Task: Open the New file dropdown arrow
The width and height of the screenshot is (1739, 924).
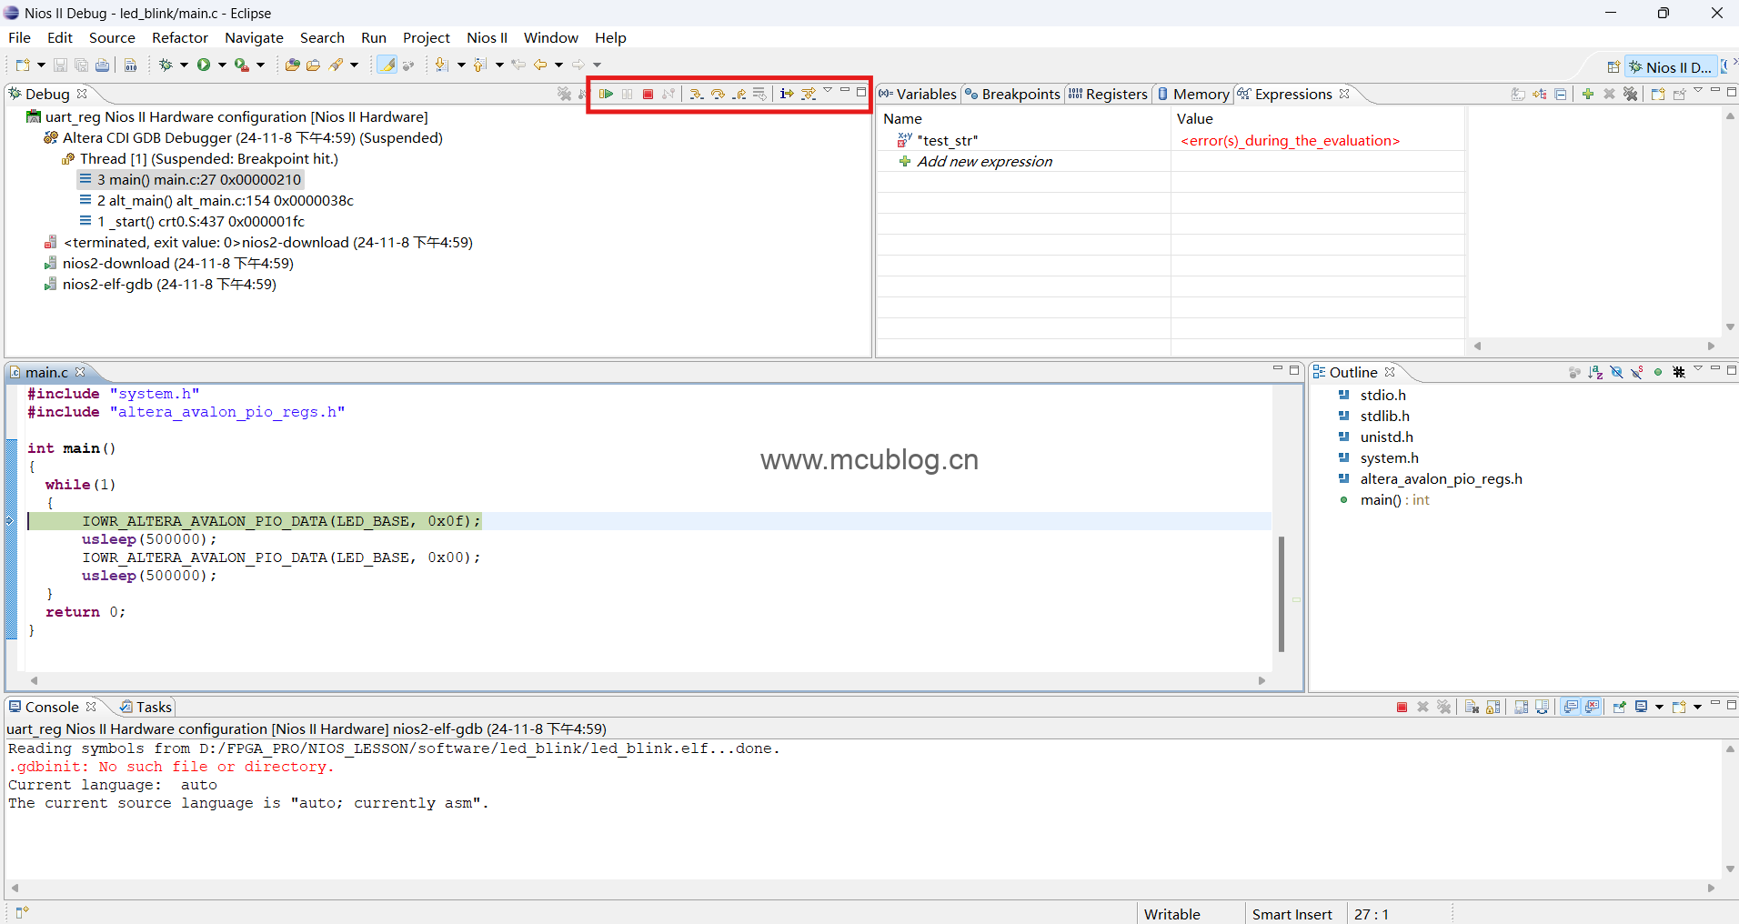Action: point(41,65)
